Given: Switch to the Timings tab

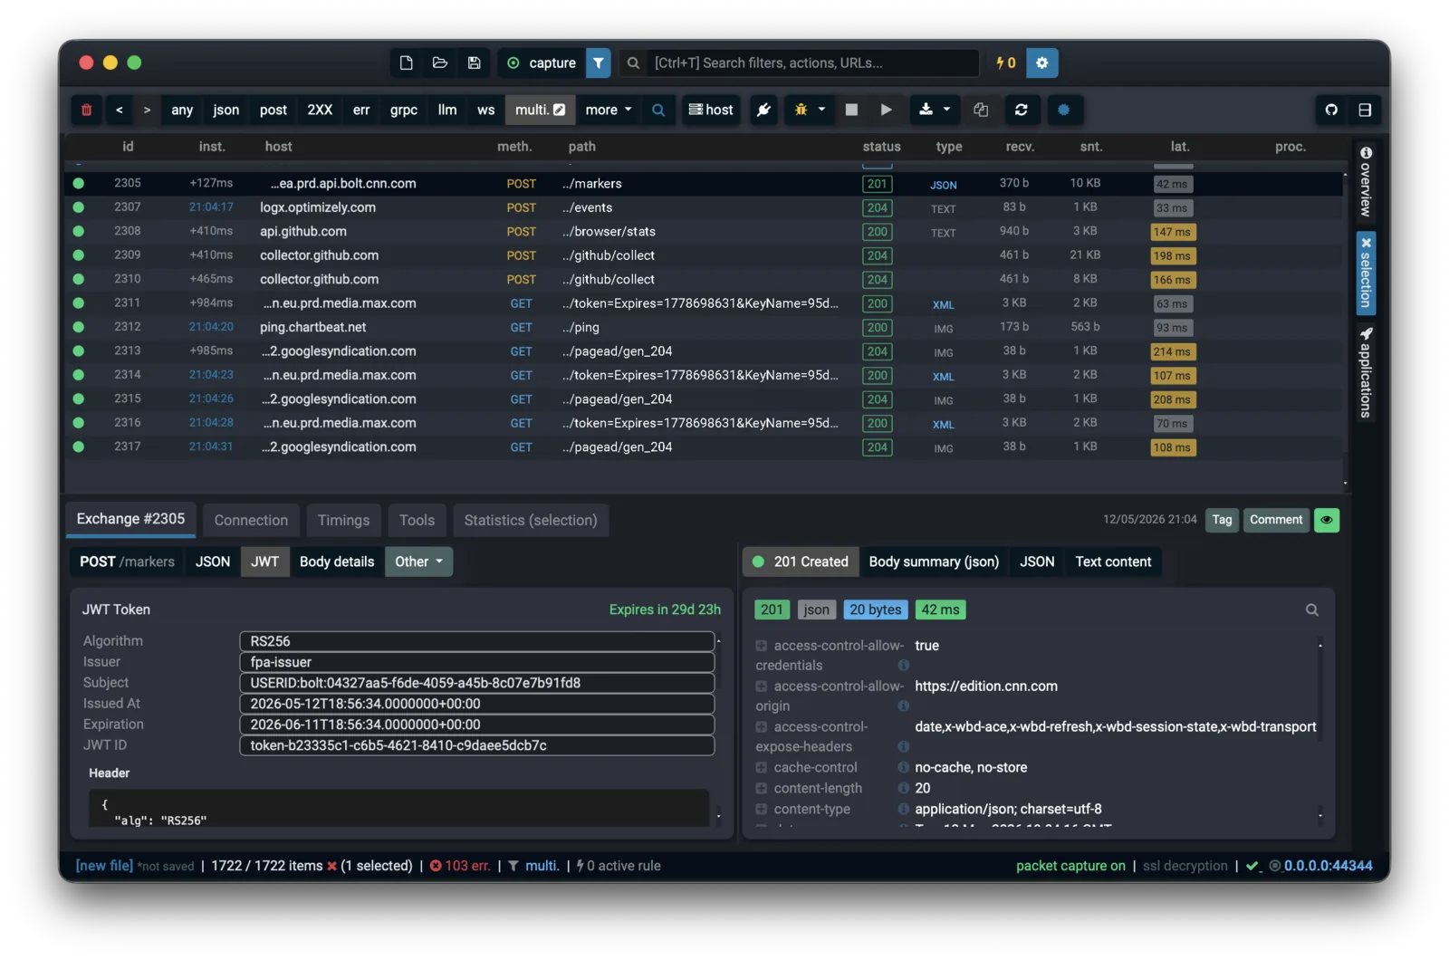Looking at the screenshot, I should click(x=343, y=520).
